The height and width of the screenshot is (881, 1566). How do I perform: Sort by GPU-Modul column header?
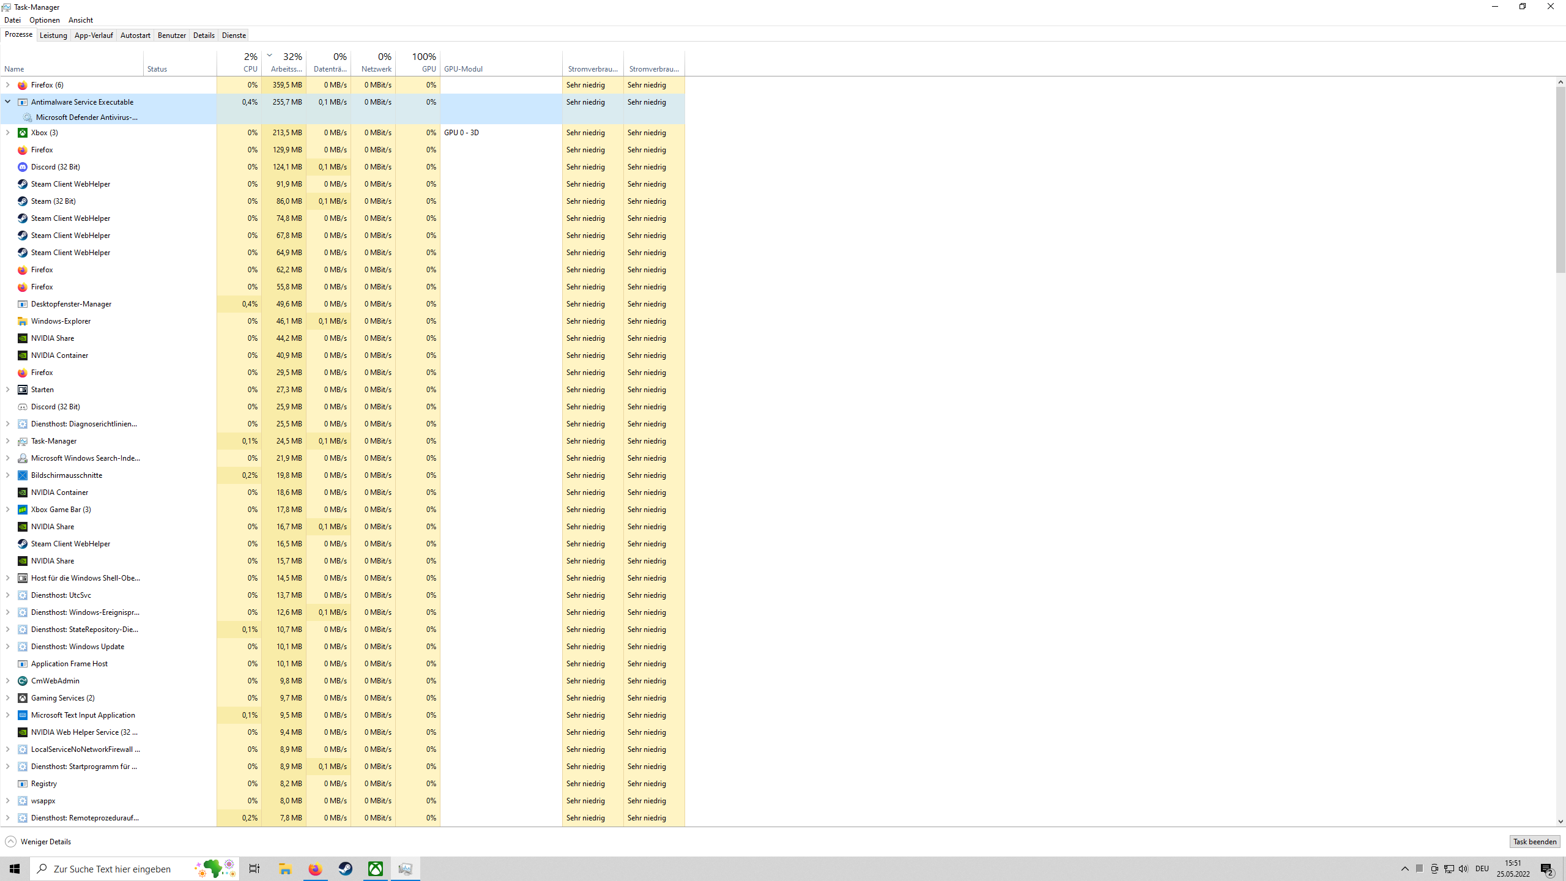pos(501,63)
